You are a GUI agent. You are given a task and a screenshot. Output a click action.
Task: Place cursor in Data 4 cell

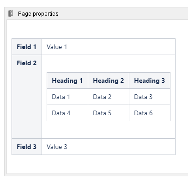tap(67, 113)
